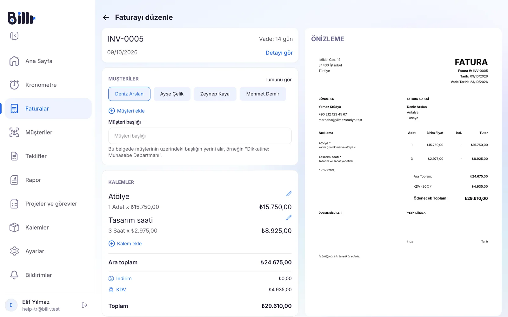The width and height of the screenshot is (508, 317).
Task: Open the Ayarlar gear icon
Action: (14, 251)
